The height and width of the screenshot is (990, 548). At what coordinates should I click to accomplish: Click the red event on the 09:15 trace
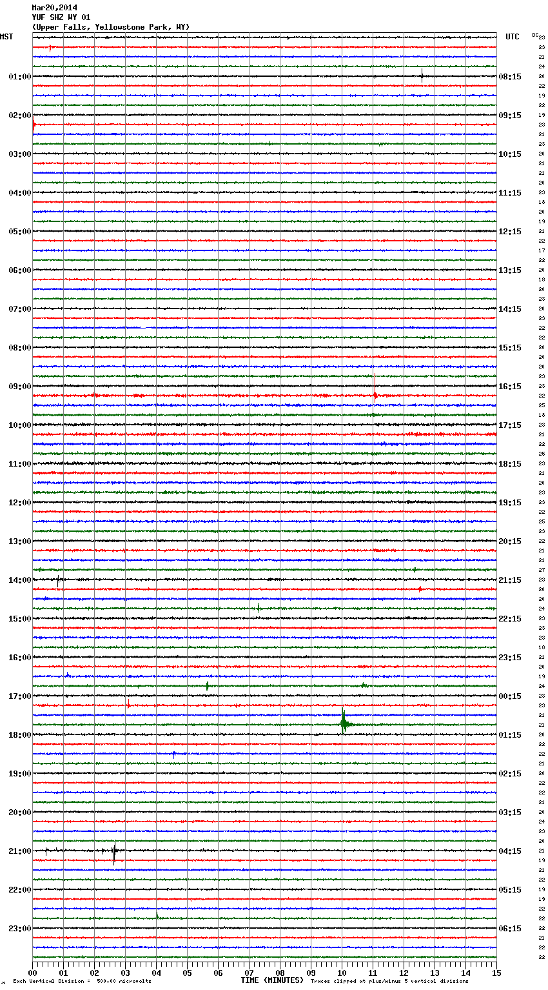(x=375, y=396)
